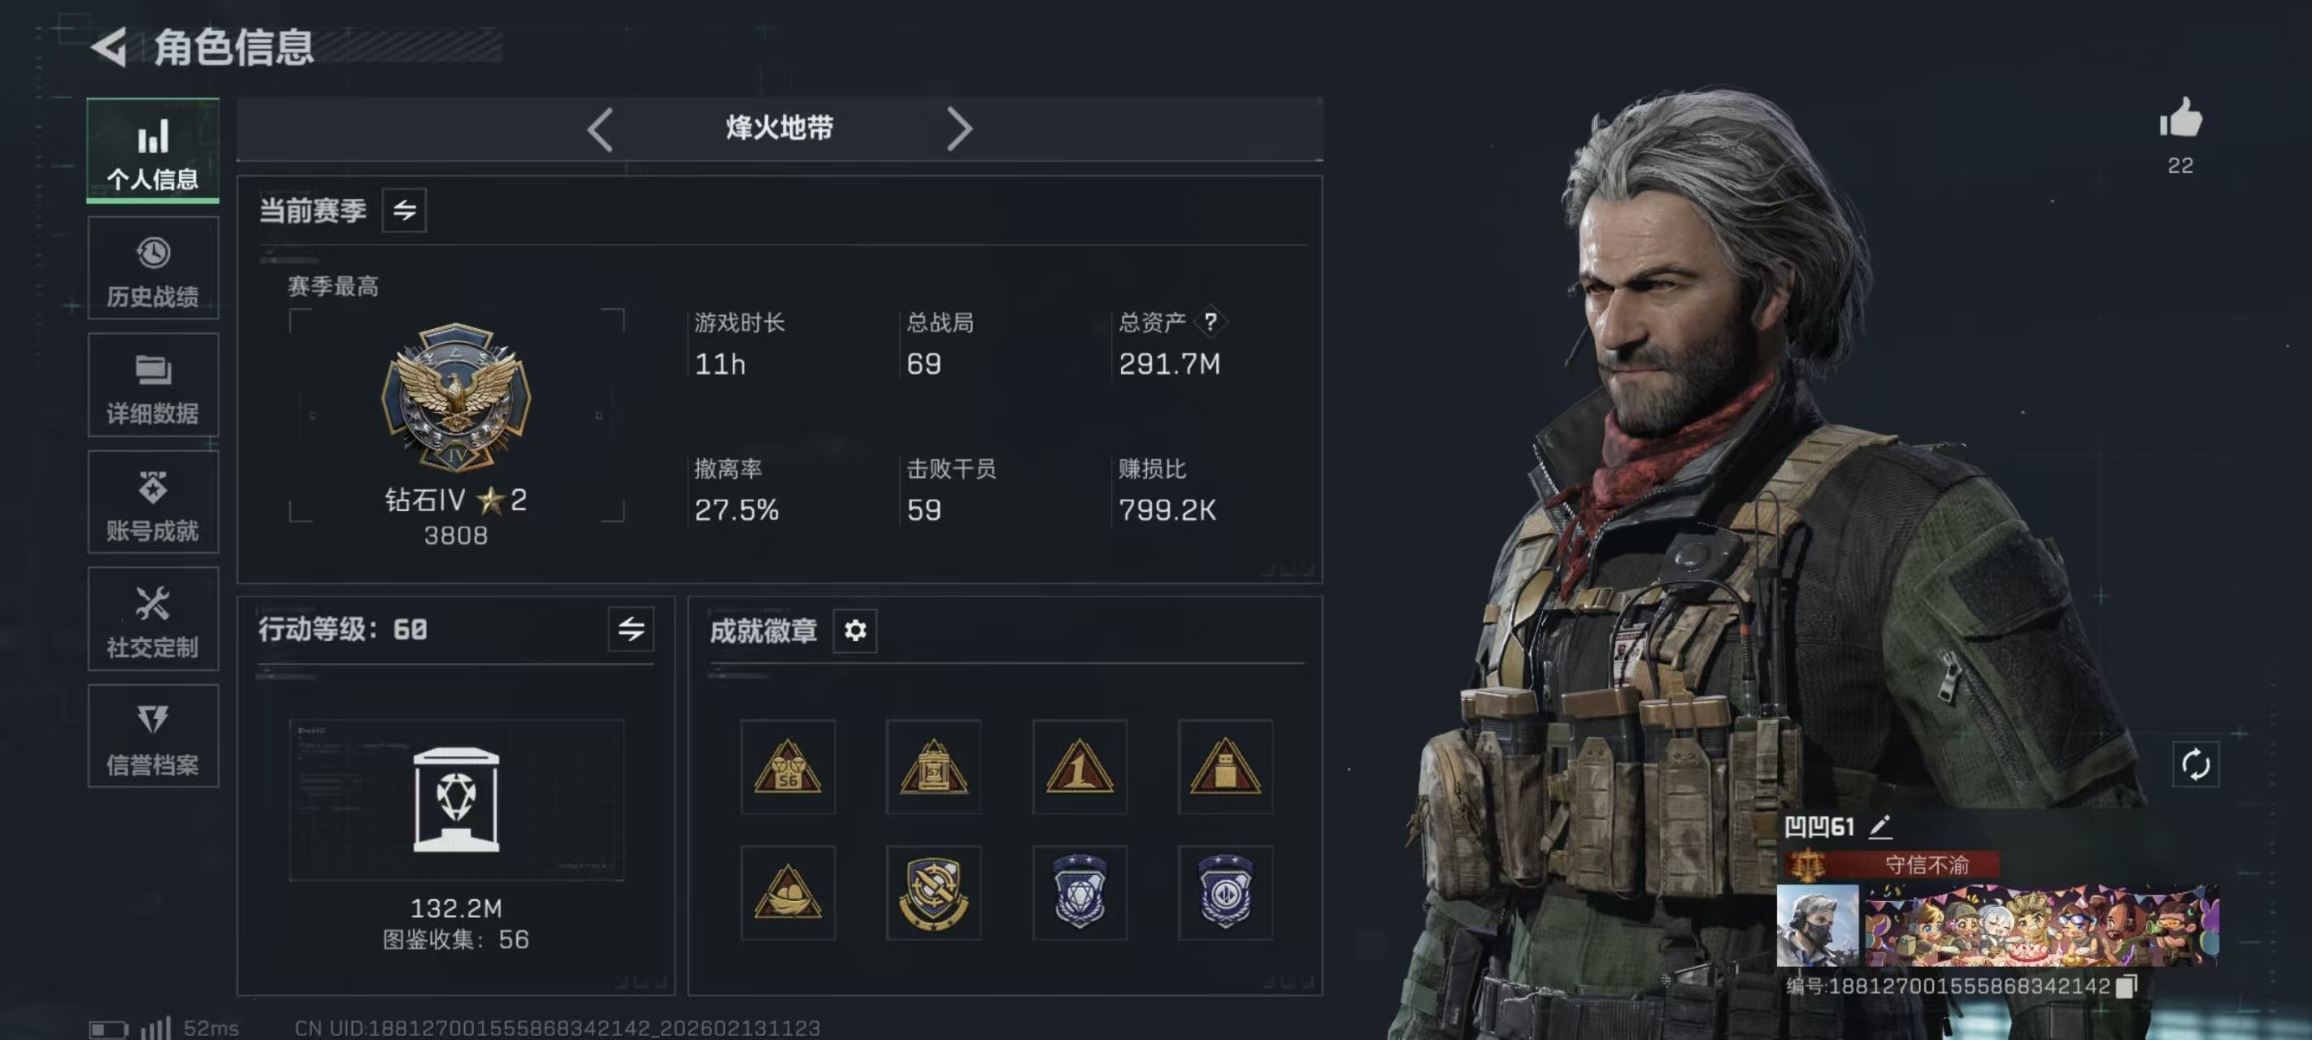Open the 成就徽章 settings gear

click(x=854, y=630)
